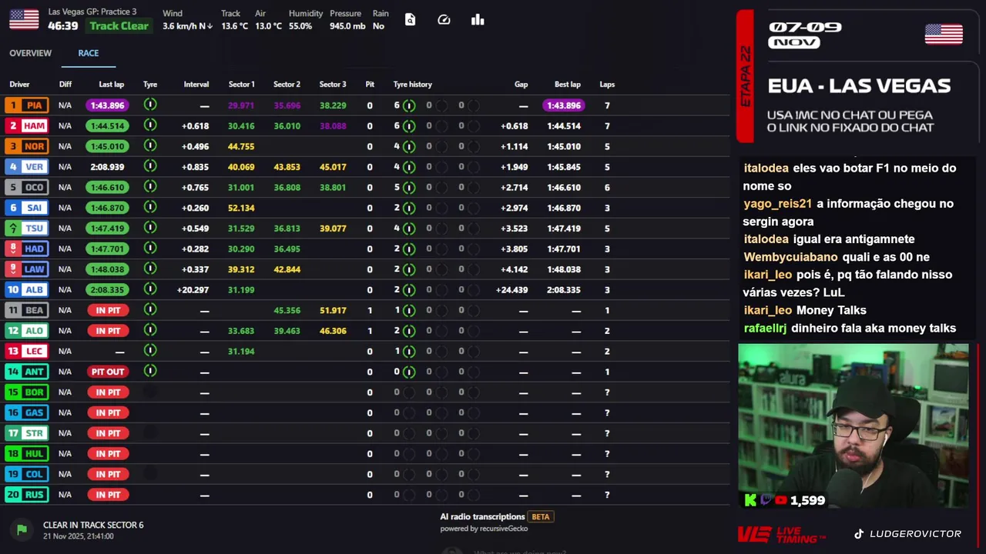Click PIA's tyre compound icon in Tyre column
Viewport: 986px width, 554px height.
(x=150, y=105)
